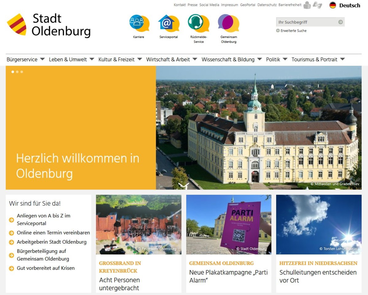Click the Stadt Oldenburg coat of arms logo
This screenshot has width=368, height=295.
pyautogui.click(x=17, y=24)
